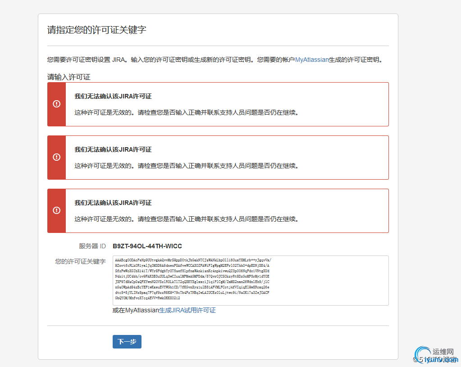
Task: Click the middle error's 这种许可证是无效的 message
Action: 187,166
